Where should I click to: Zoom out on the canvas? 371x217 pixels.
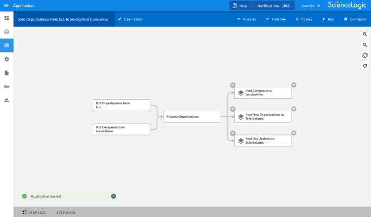365,44
